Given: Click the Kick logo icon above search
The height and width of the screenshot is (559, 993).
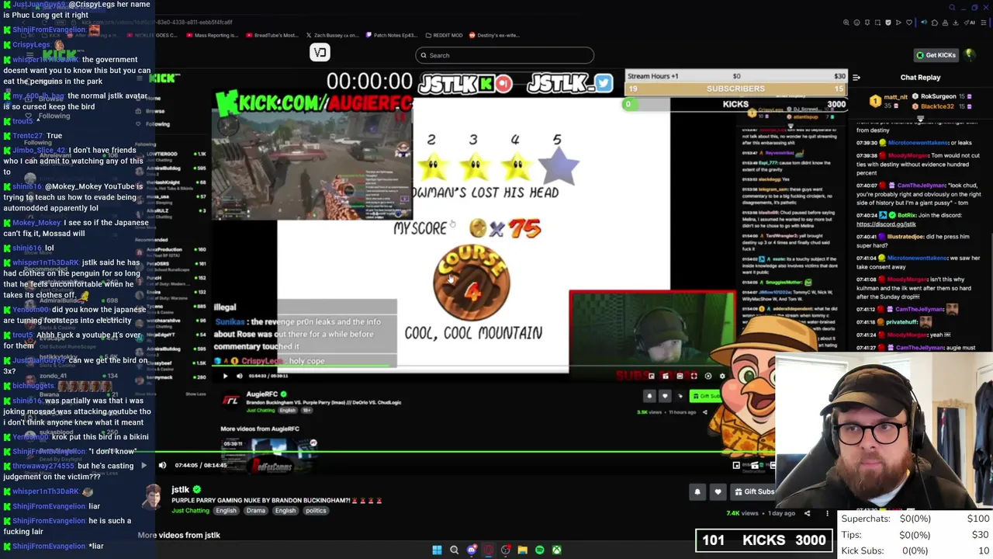Looking at the screenshot, I should 320,52.
